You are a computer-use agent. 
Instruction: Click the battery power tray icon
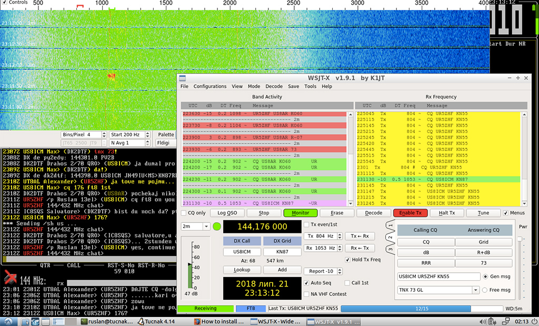(492, 322)
